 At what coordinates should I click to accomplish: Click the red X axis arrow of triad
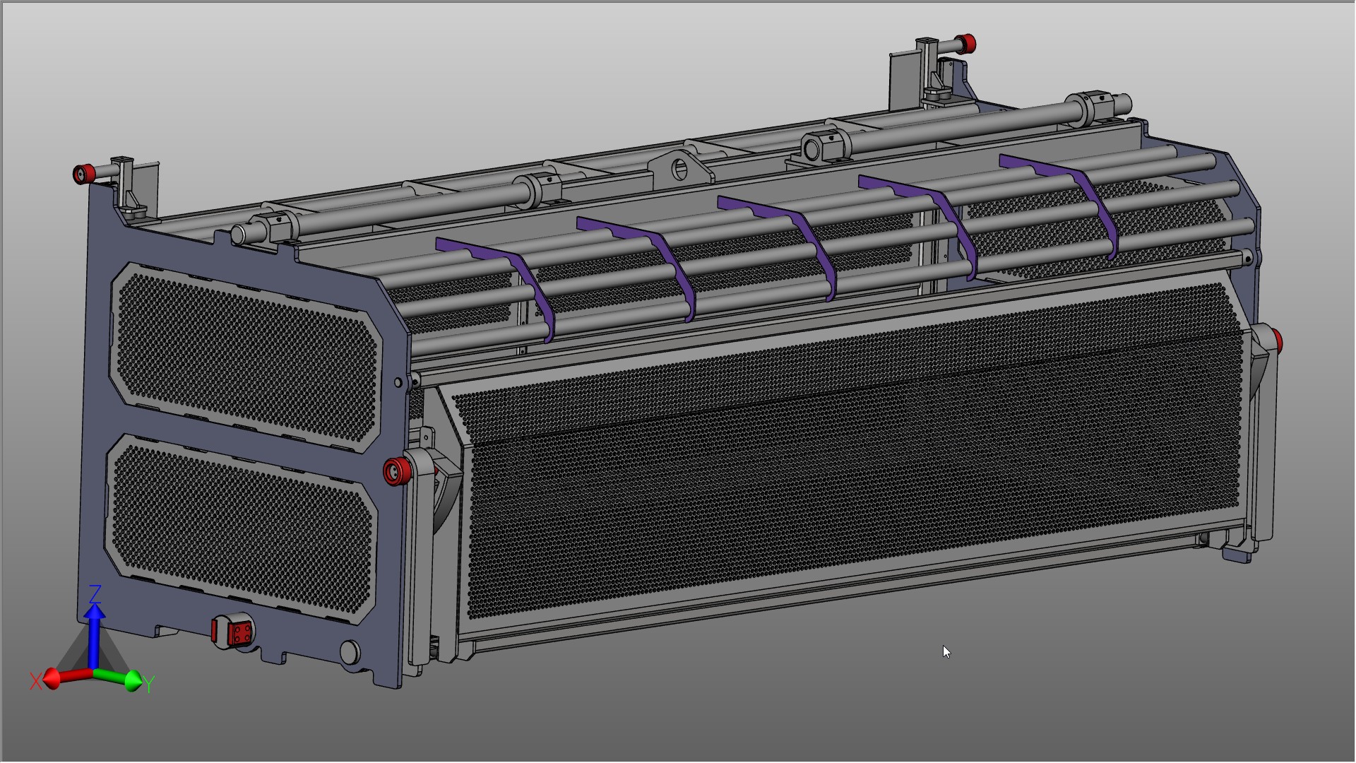[65, 678]
